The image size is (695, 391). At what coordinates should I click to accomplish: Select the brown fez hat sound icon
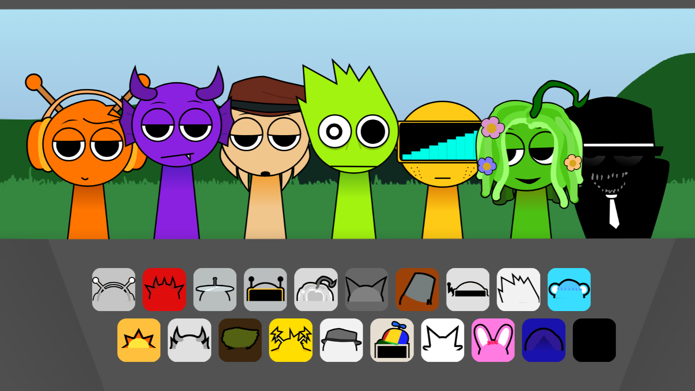(x=417, y=289)
